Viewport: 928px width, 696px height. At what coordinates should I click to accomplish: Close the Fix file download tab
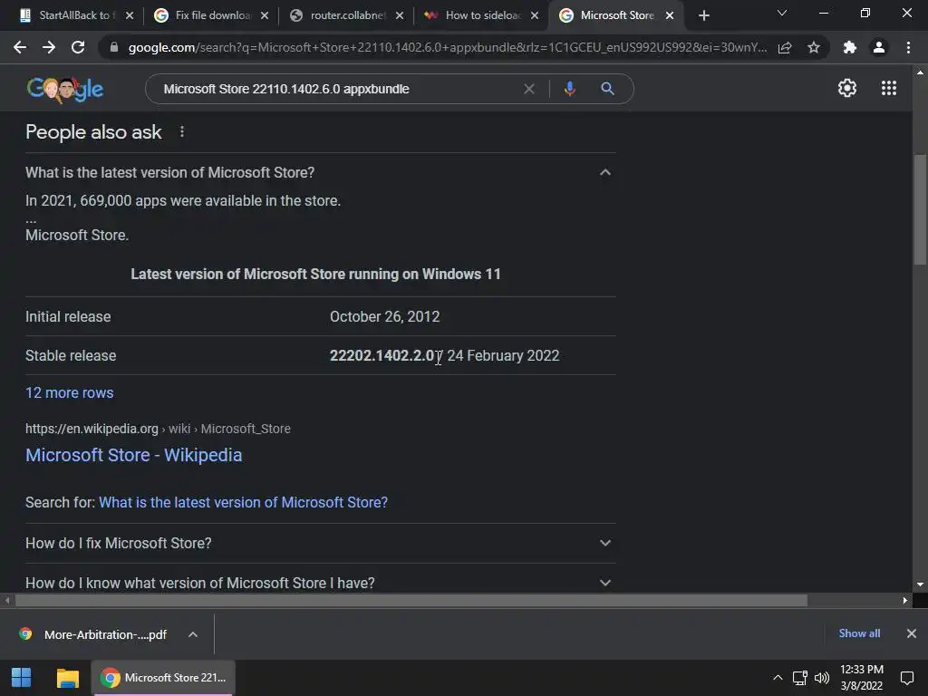(265, 15)
